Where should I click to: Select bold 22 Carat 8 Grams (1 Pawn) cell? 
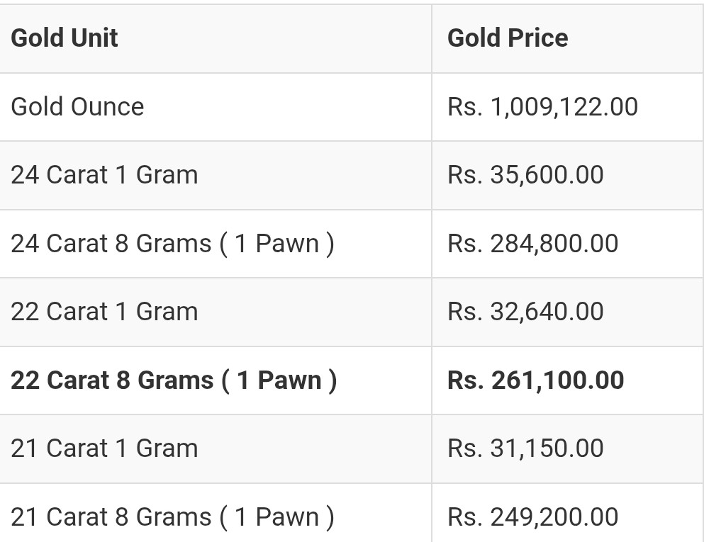coord(173,380)
